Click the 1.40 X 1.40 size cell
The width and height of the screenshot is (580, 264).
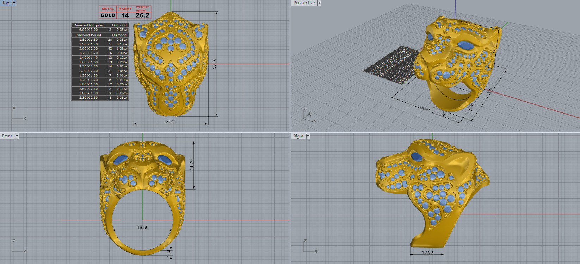[88, 58]
